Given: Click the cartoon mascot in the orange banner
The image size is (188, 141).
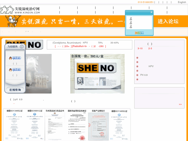Looking at the screenshot, I should (x=12, y=21).
